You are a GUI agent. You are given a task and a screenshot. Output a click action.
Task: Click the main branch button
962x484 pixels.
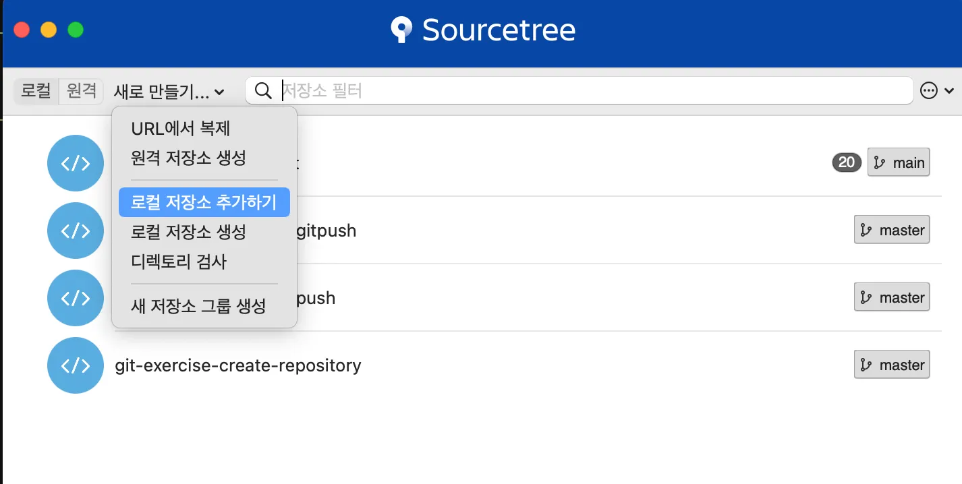(899, 162)
